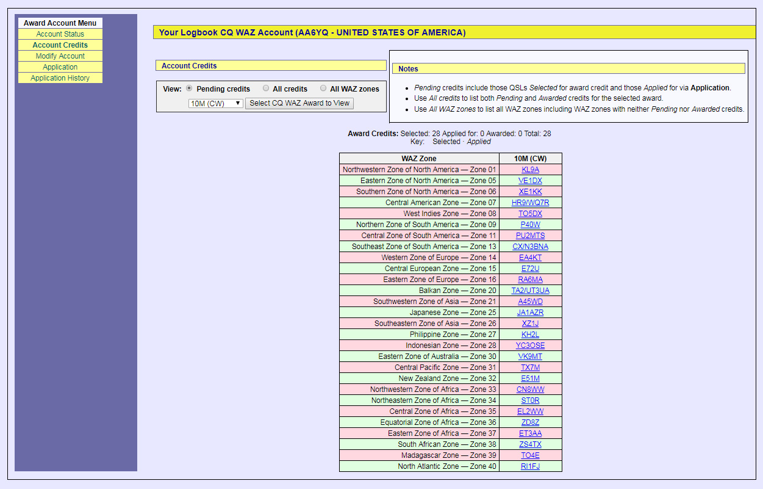Open the TA2/UT3UA Balkan Zone link

pyautogui.click(x=530, y=291)
